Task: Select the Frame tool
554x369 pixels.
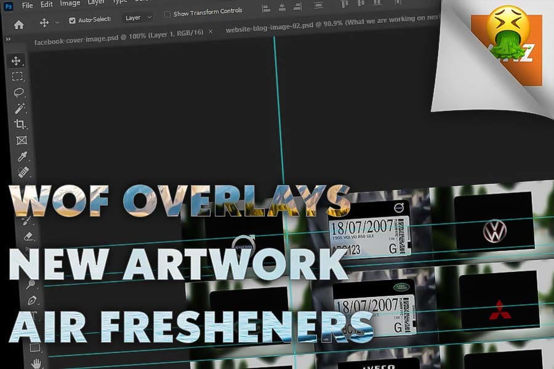Action: point(22,140)
